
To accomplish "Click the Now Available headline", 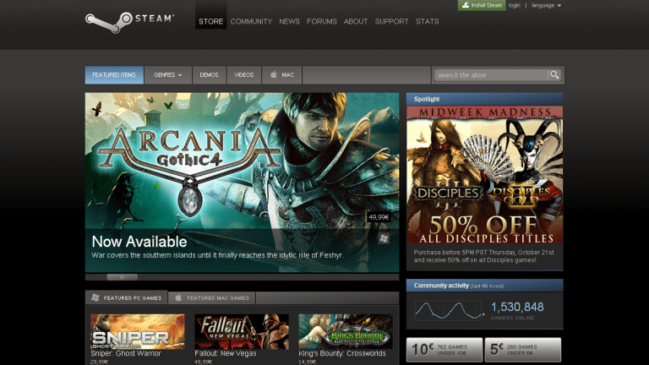I will point(139,242).
